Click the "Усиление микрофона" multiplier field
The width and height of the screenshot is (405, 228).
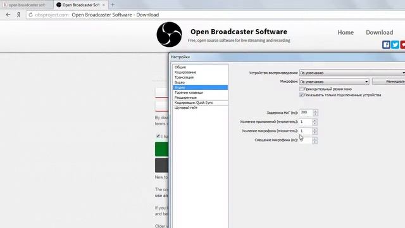[306, 131]
